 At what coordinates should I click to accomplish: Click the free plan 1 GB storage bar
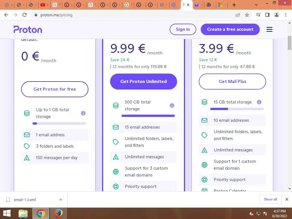59,123
